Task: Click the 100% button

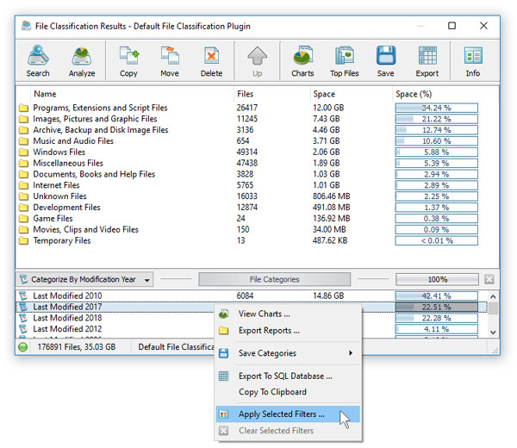Action: (x=437, y=279)
